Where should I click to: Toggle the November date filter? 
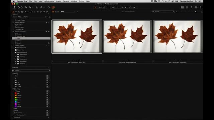coord(47,113)
